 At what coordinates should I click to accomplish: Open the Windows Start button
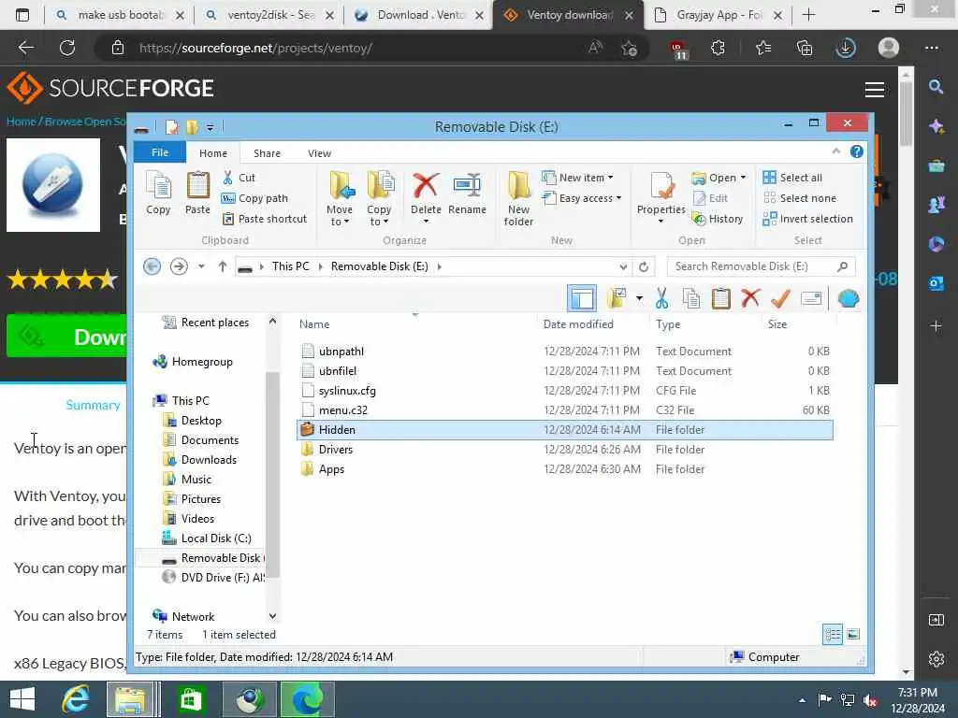coord(22,699)
